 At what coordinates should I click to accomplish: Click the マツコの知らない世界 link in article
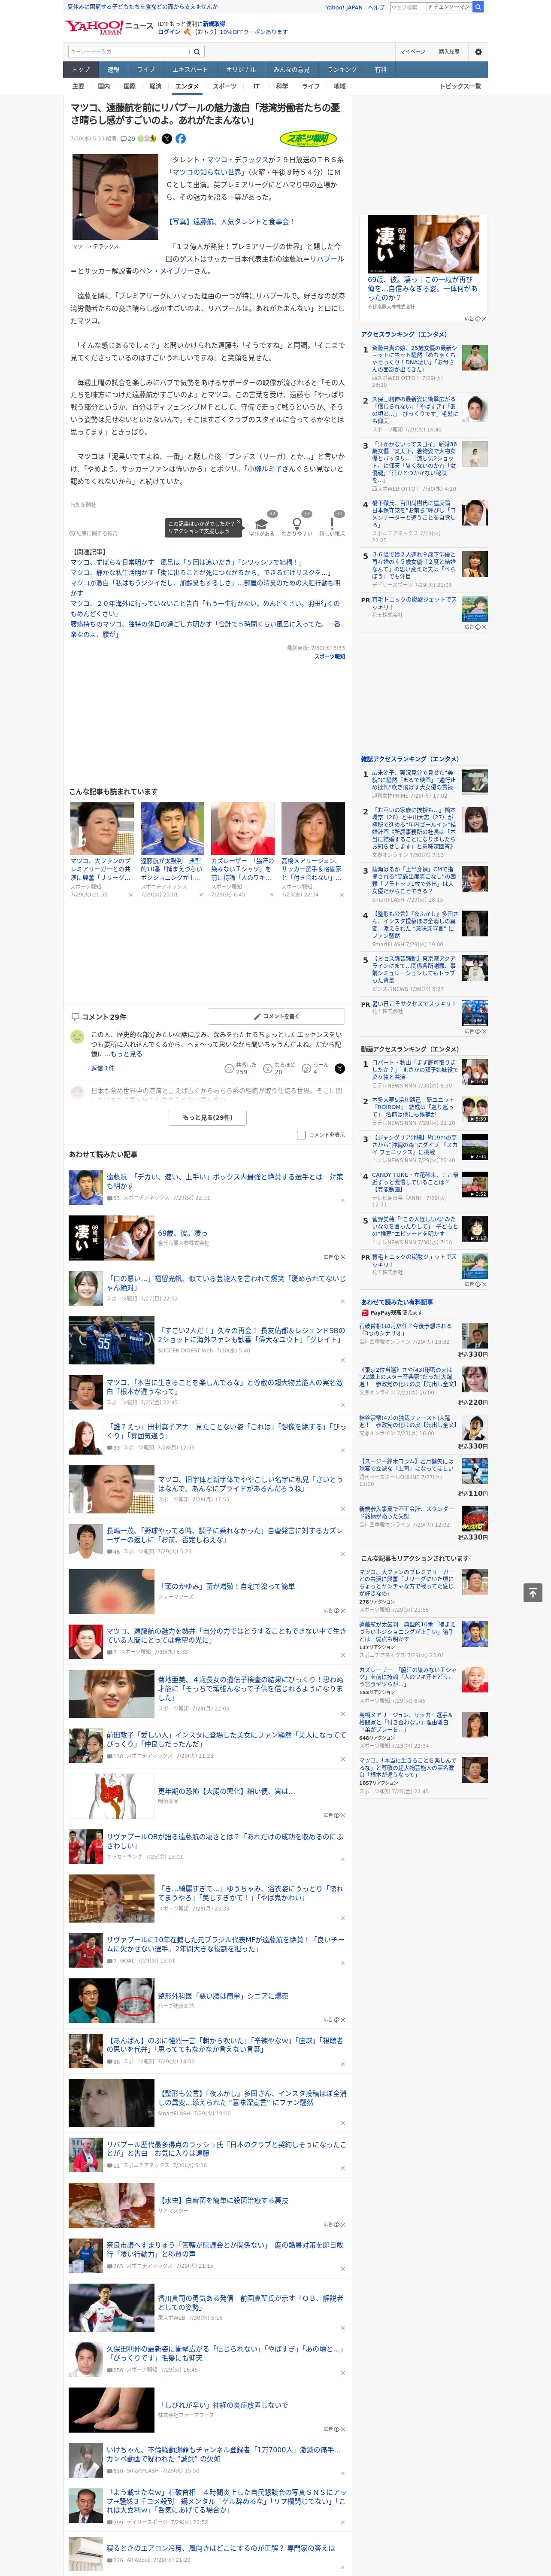tap(207, 172)
